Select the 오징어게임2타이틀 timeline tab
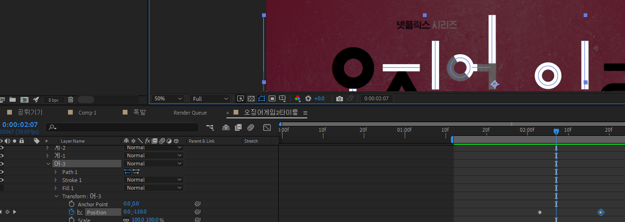Image resolution: width=625 pixels, height=222 pixels. click(271, 113)
